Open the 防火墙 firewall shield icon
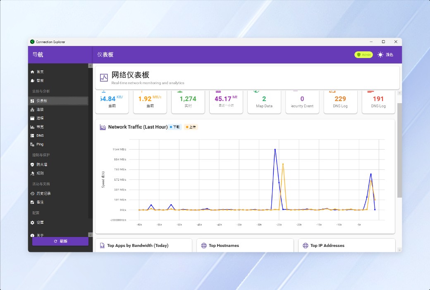 pyautogui.click(x=32, y=164)
